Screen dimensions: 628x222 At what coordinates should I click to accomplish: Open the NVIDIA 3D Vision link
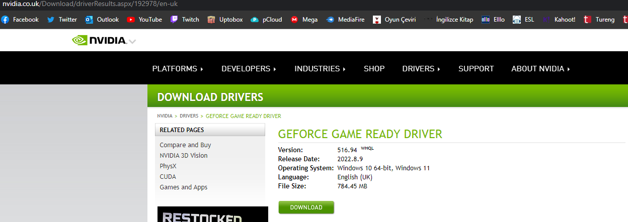coord(184,155)
